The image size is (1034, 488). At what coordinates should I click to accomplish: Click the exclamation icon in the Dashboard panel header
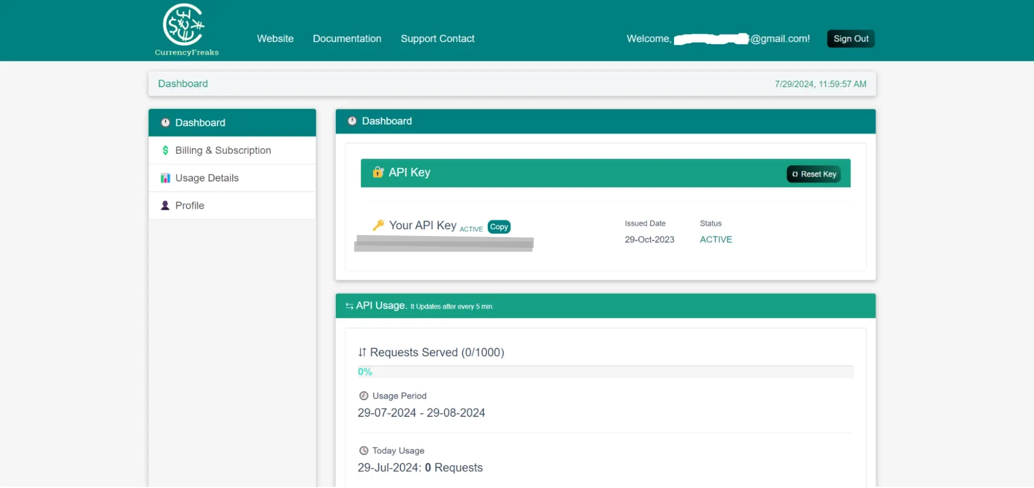coord(352,121)
